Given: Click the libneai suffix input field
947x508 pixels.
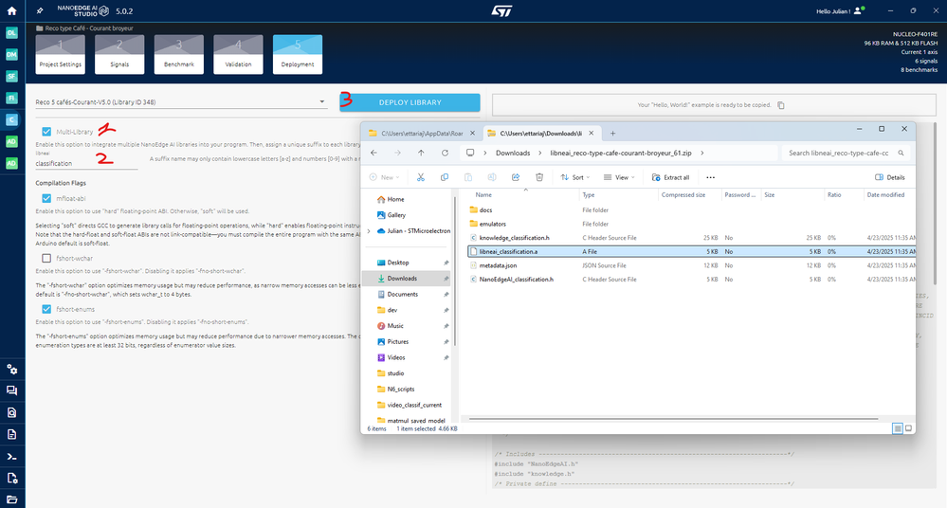Looking at the screenshot, I should [x=86, y=163].
